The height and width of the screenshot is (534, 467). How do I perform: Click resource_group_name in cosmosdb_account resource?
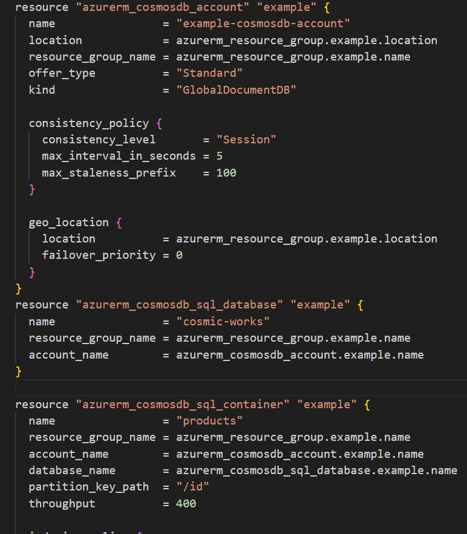[92, 57]
